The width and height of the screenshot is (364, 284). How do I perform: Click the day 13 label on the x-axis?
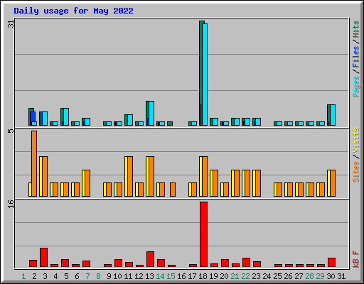pos(149,276)
